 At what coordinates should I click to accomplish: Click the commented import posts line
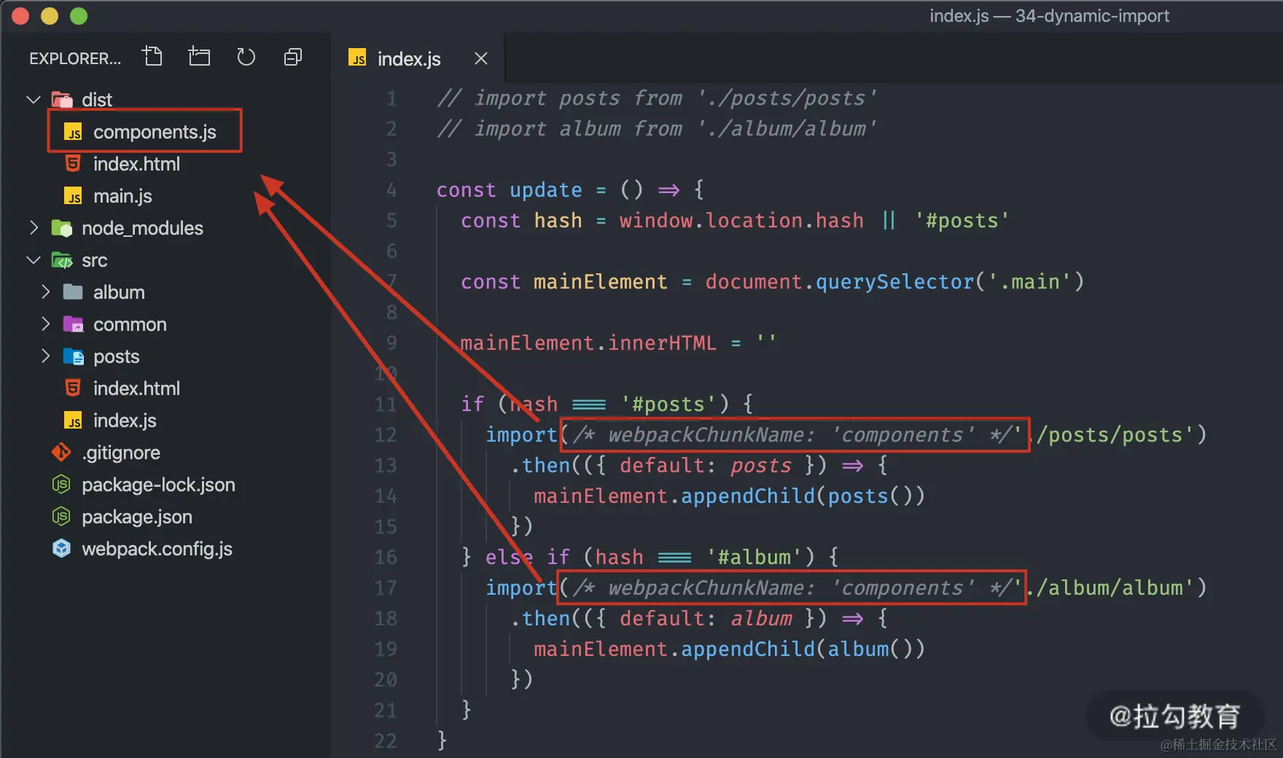click(x=657, y=98)
